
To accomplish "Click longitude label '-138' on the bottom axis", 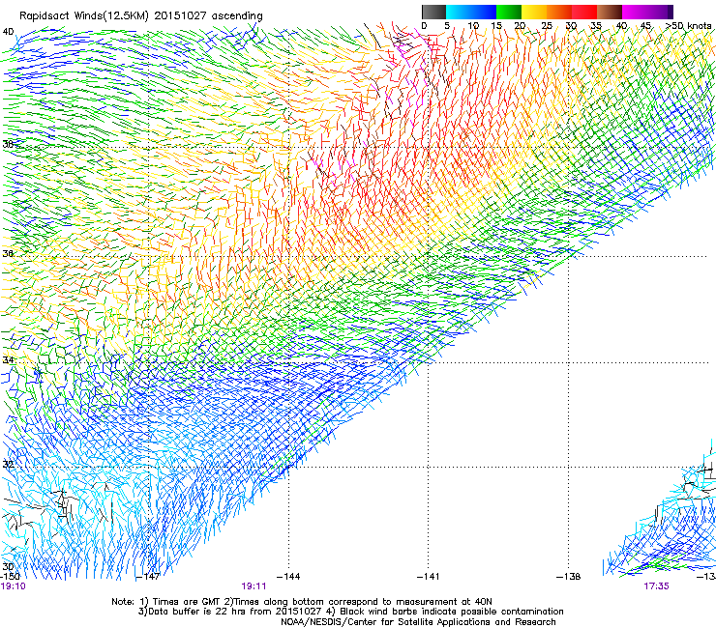I will 569,576.
